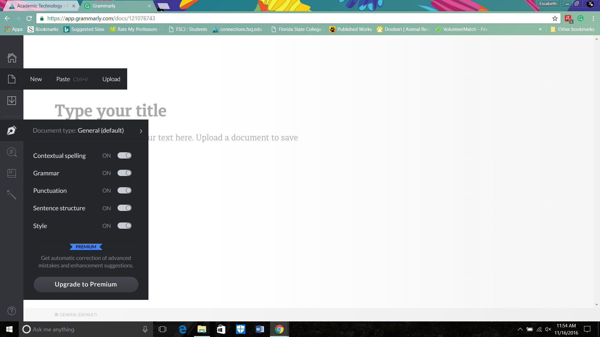The width and height of the screenshot is (600, 337).
Task: Open the Suggested Sites bookmark
Action: 84,29
